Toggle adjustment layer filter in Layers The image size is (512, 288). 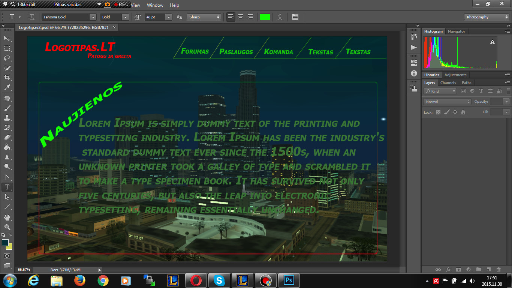472,91
